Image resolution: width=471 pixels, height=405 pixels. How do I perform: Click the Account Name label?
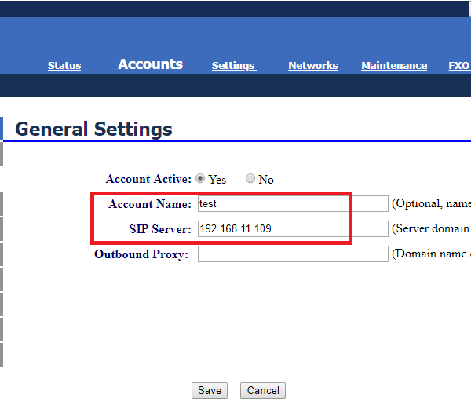click(150, 204)
